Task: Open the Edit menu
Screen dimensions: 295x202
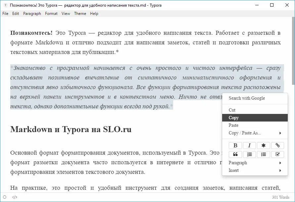Action: (16, 14)
